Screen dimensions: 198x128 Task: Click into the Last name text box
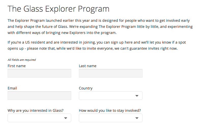coord(110,73)
